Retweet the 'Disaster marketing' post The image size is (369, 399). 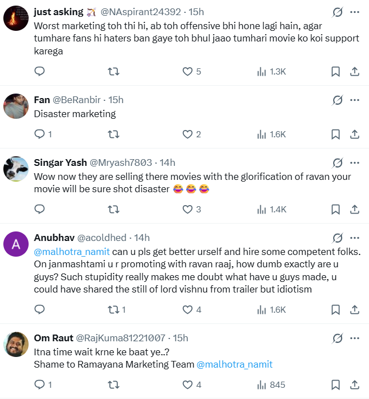[x=114, y=134]
